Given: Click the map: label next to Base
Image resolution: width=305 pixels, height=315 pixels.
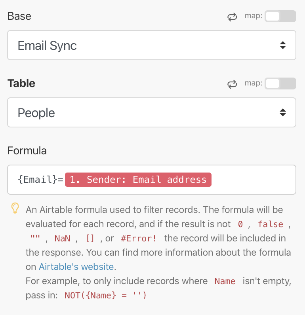Looking at the screenshot, I should point(254,16).
